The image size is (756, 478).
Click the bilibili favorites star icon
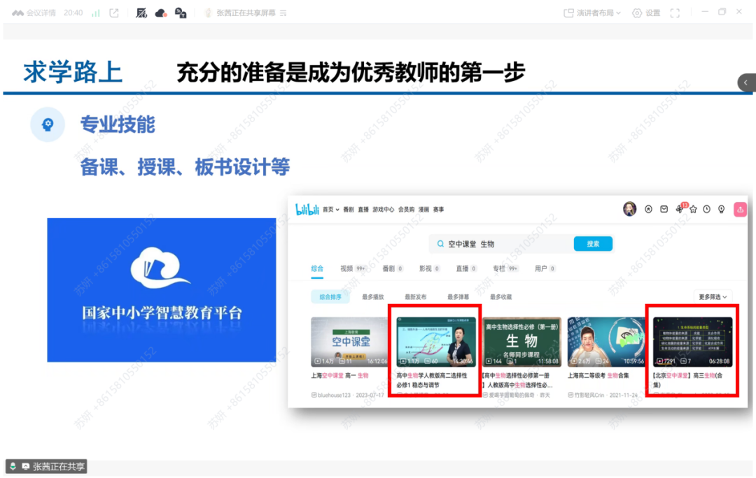(693, 209)
